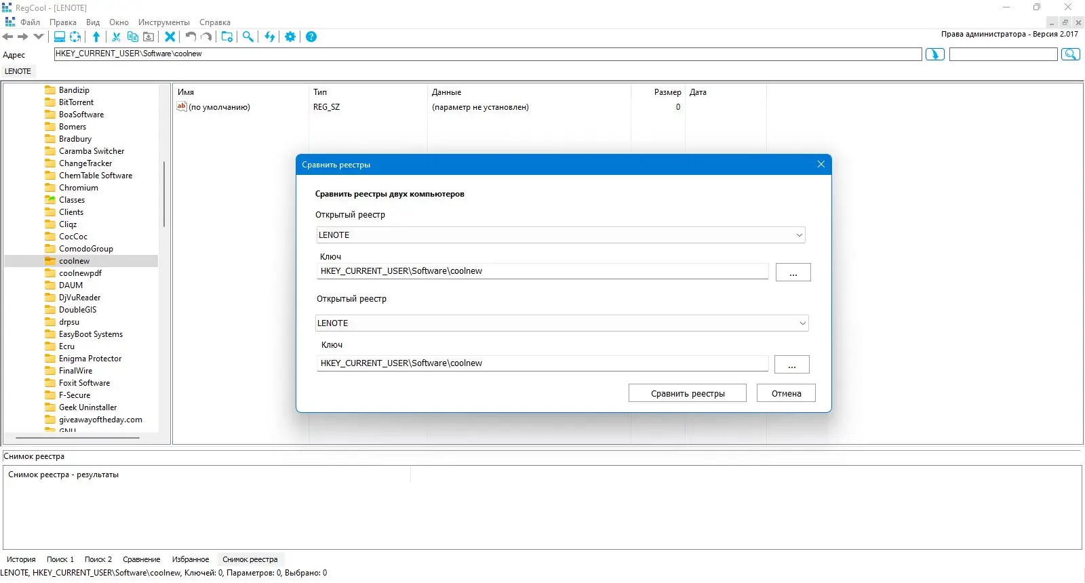The width and height of the screenshot is (1085, 583).
Task: Open settings via the gear icon
Action: [290, 37]
